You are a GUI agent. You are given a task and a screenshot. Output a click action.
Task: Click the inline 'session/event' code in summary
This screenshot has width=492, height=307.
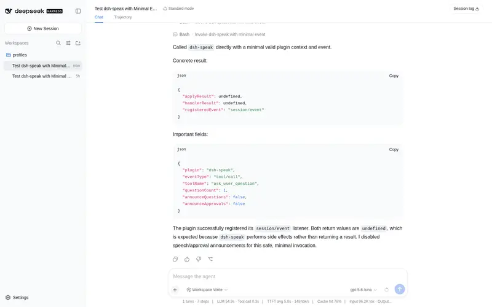(272, 228)
